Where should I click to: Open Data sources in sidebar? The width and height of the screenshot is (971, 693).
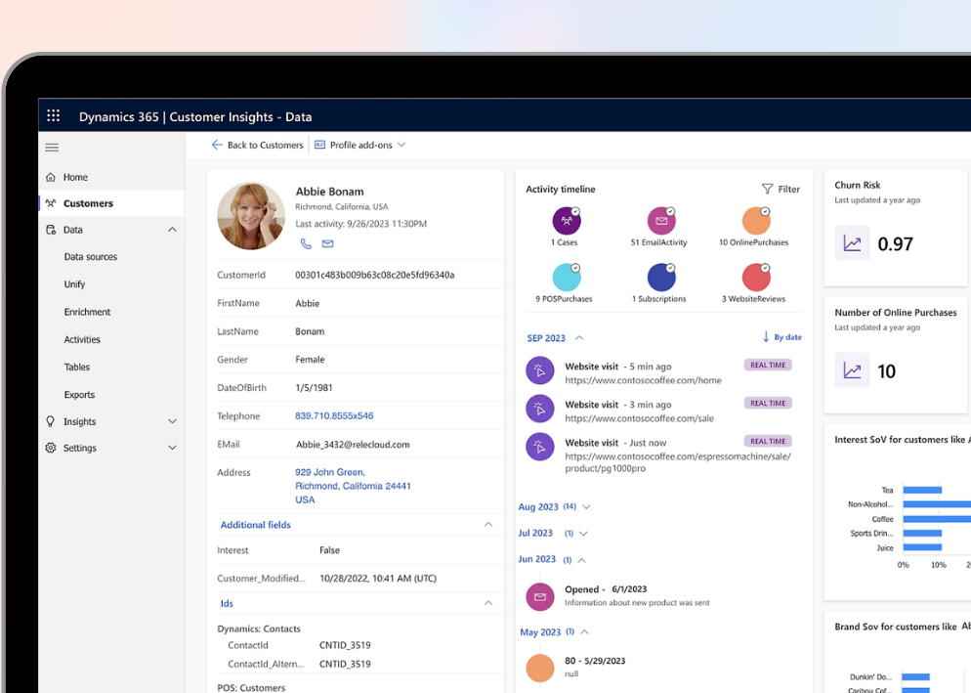coord(91,257)
